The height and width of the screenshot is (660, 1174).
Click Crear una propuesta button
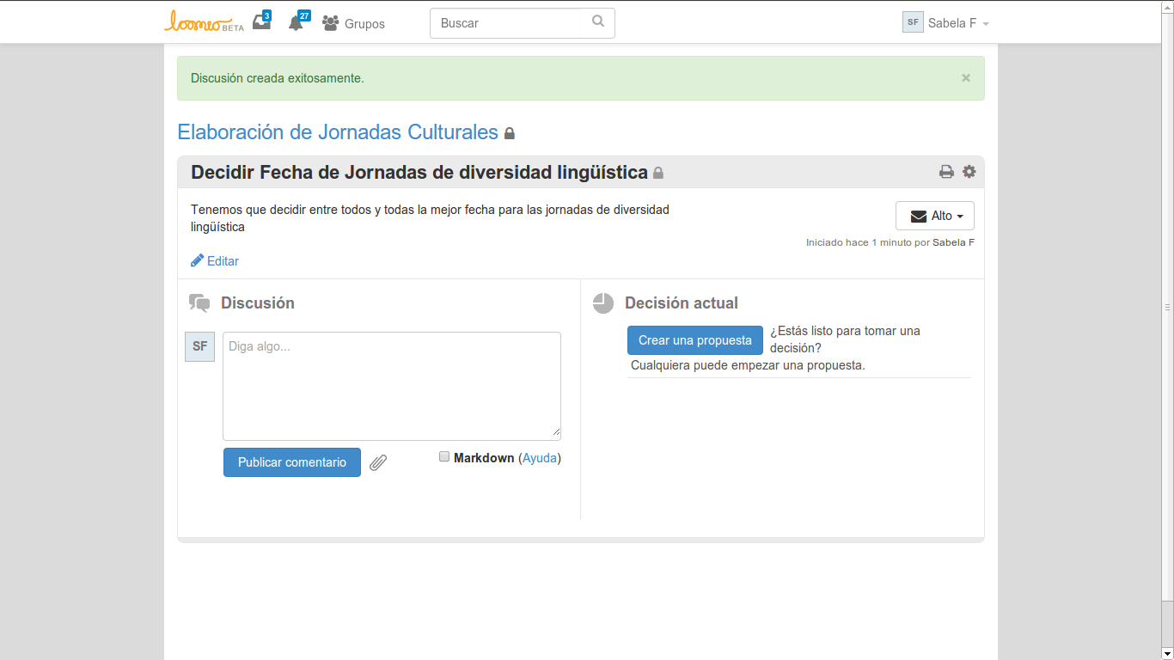[x=694, y=340]
